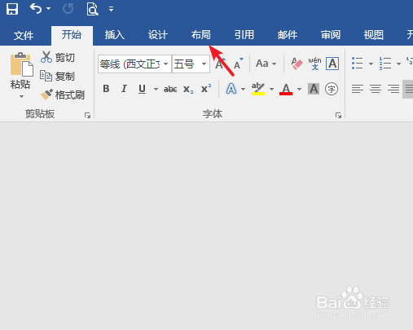413x330 pixels.
Task: Open the Aa change case dropdown
Action: [266, 64]
